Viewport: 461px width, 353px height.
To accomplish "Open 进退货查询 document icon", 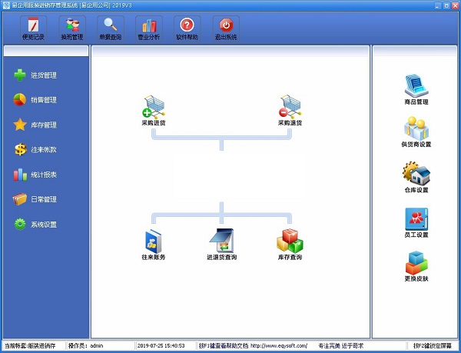I will click(x=222, y=245).
